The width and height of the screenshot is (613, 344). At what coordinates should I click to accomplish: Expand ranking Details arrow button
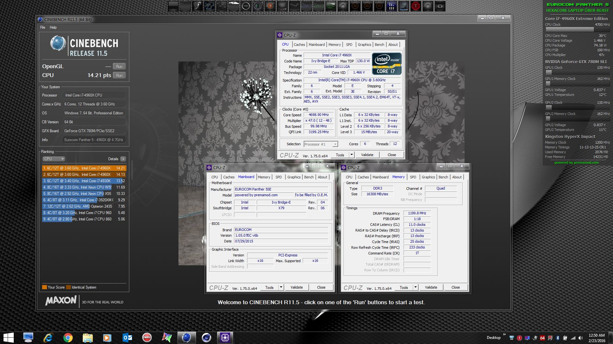click(x=123, y=159)
